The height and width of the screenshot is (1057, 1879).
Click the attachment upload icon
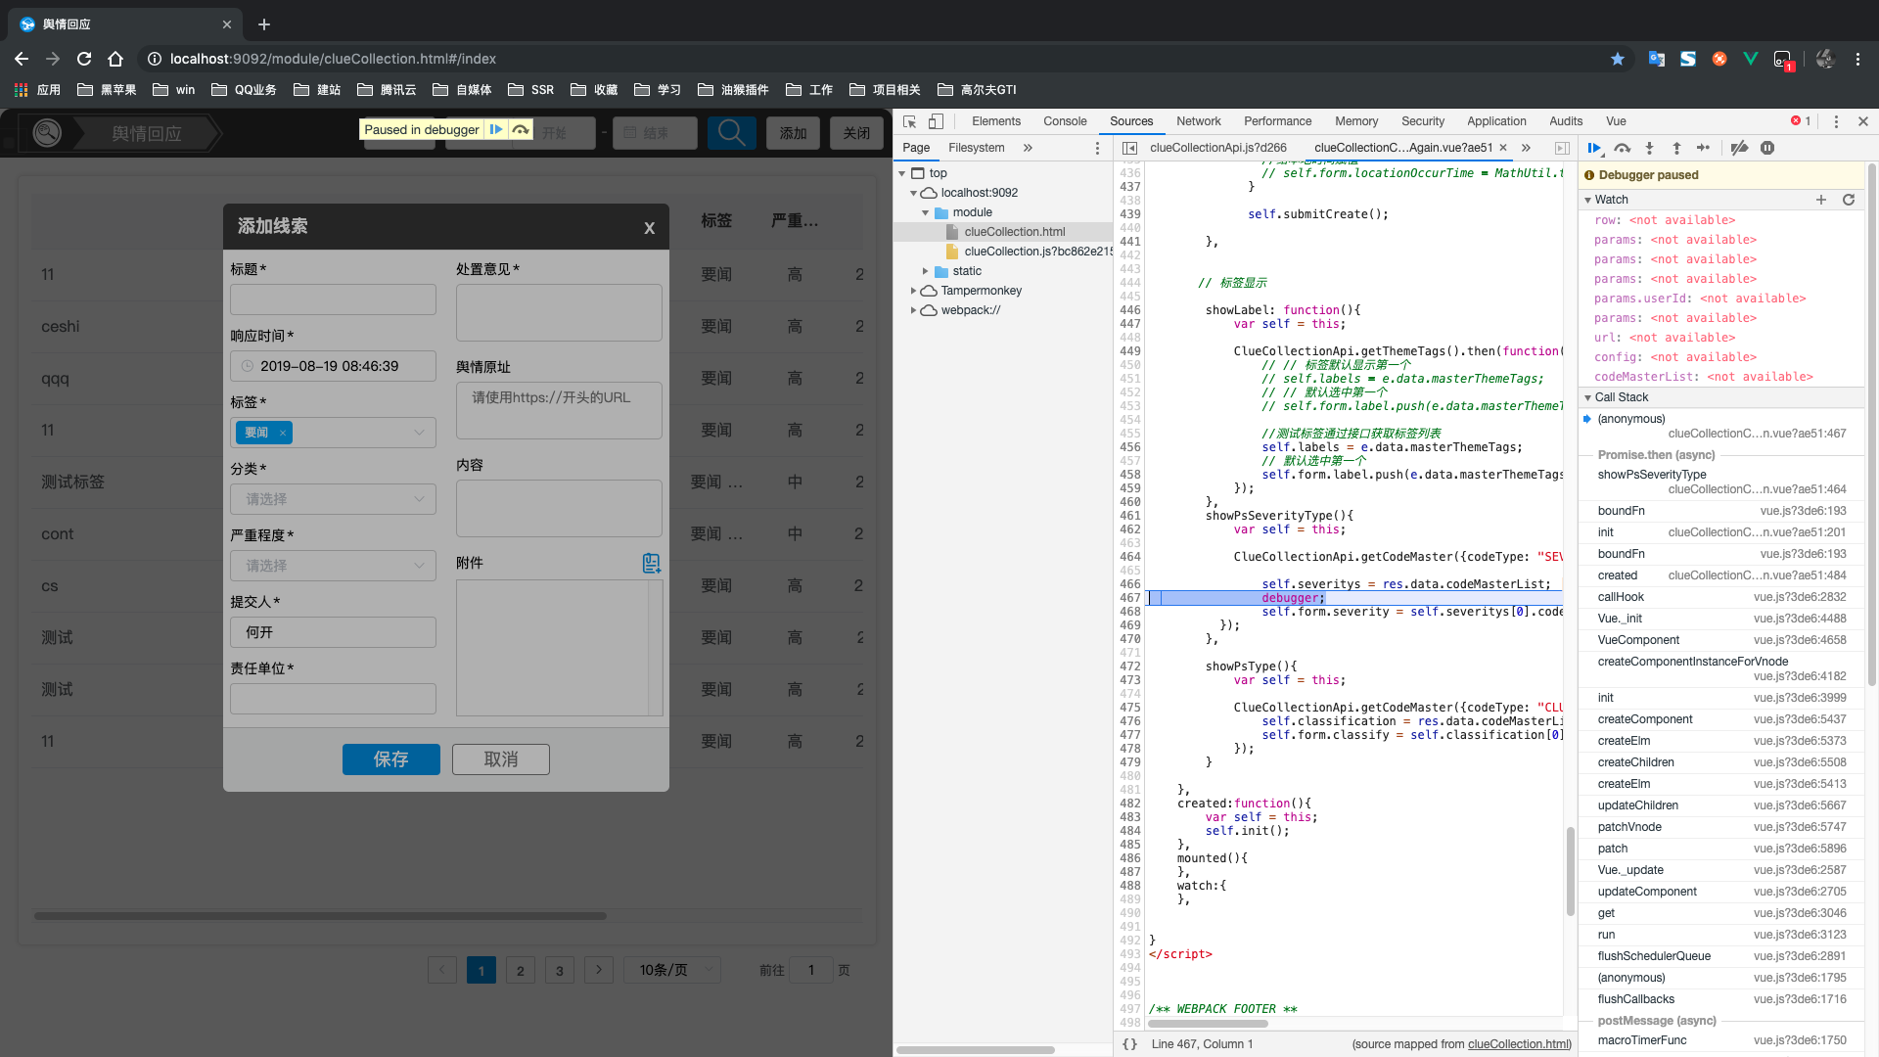[x=652, y=563]
